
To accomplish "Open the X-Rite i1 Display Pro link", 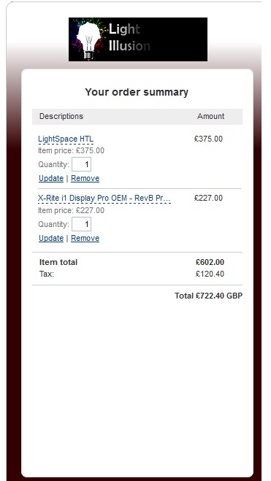I will click(104, 199).
